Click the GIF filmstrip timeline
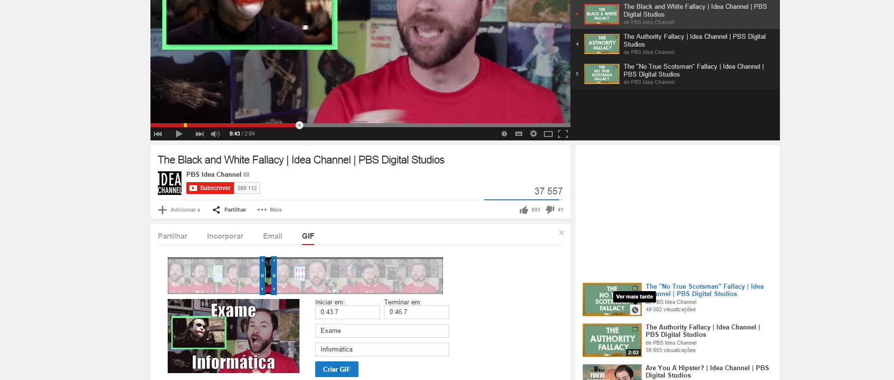The width and height of the screenshot is (894, 380). pyautogui.click(x=305, y=275)
